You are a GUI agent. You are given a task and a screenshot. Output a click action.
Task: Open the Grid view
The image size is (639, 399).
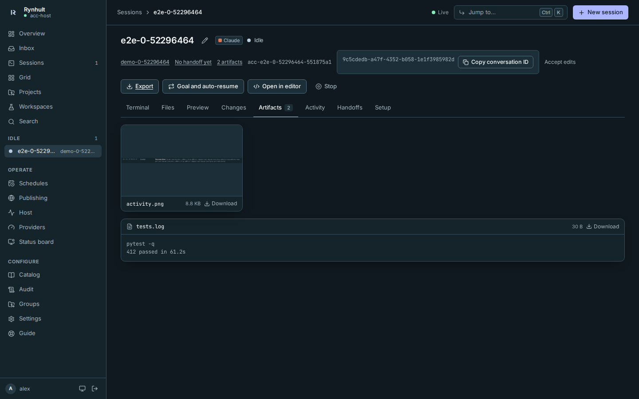[x=53, y=78]
